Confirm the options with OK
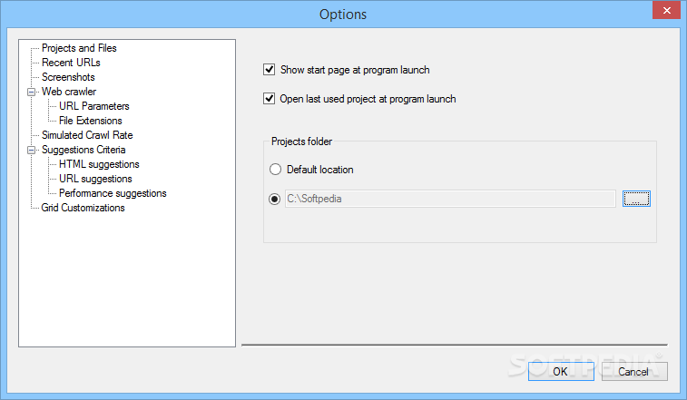 click(x=561, y=372)
